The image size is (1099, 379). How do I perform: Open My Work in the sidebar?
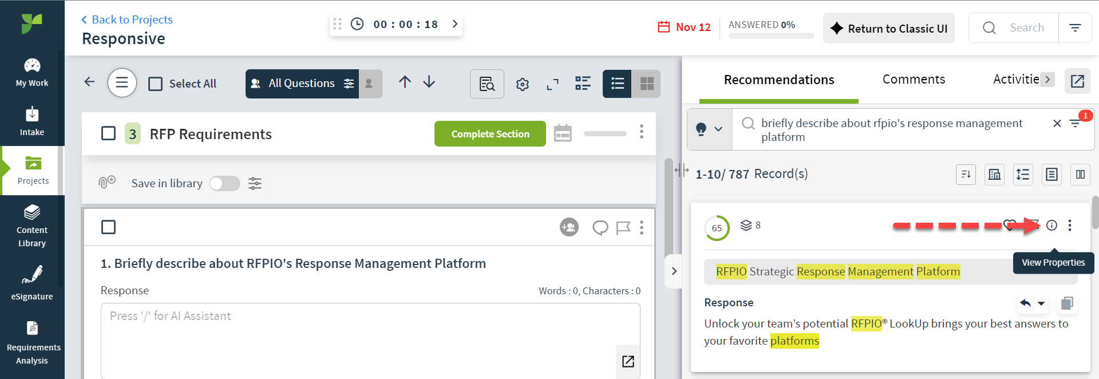coord(32,73)
